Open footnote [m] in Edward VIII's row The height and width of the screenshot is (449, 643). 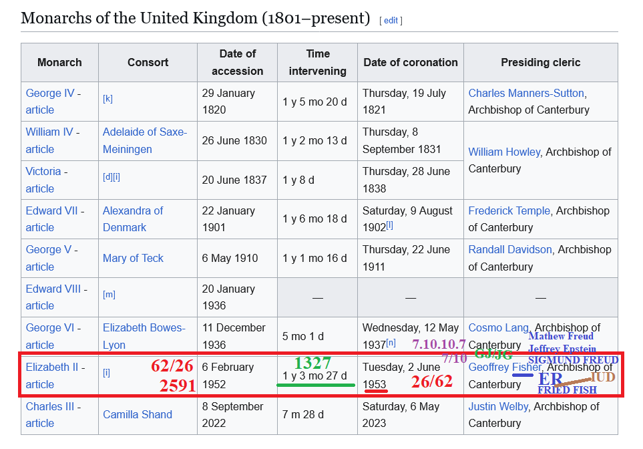[108, 295]
